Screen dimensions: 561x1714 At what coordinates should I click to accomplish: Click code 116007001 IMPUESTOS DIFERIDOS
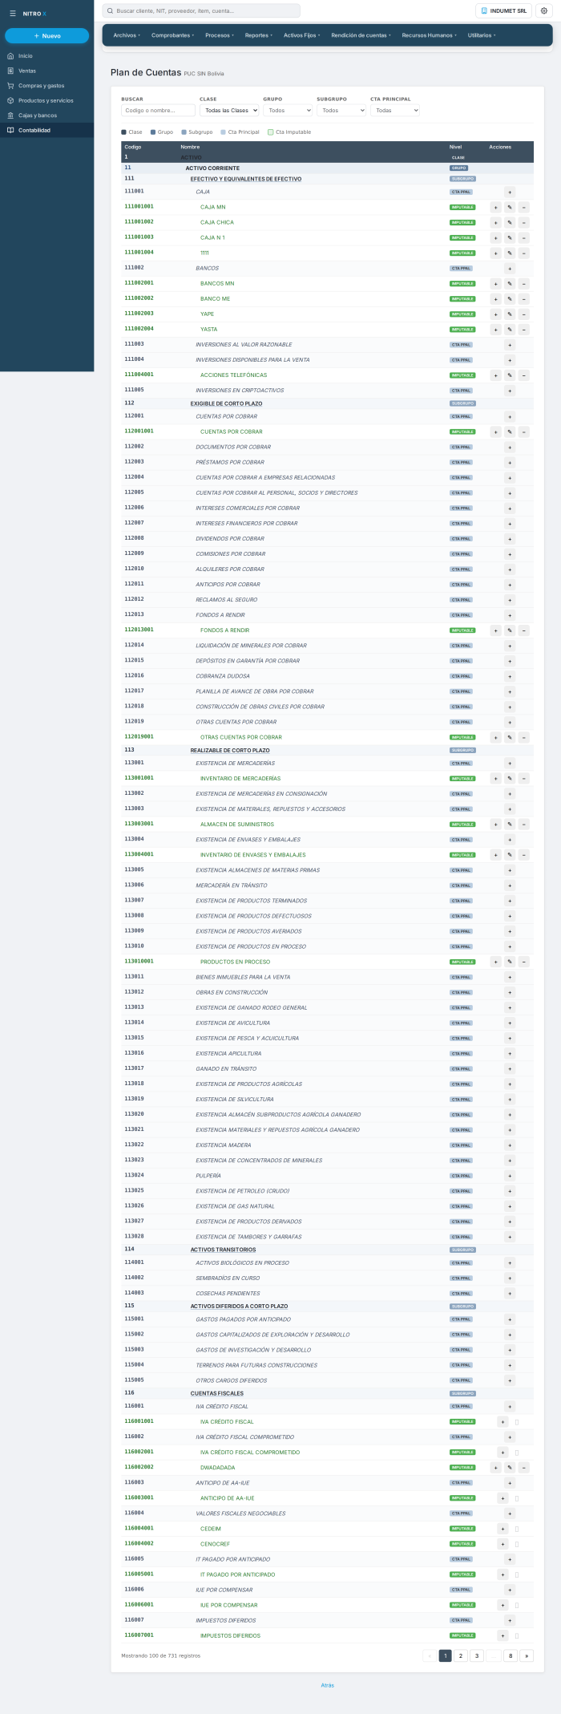point(139,1635)
